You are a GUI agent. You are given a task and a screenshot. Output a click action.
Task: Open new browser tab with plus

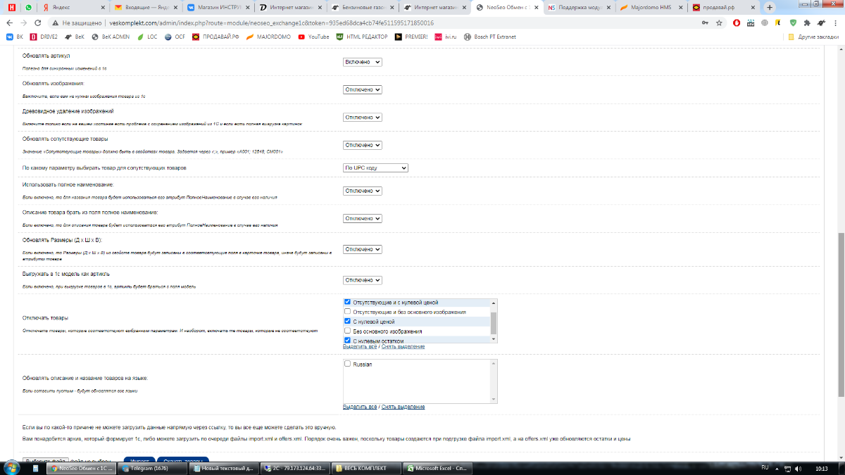tap(770, 7)
